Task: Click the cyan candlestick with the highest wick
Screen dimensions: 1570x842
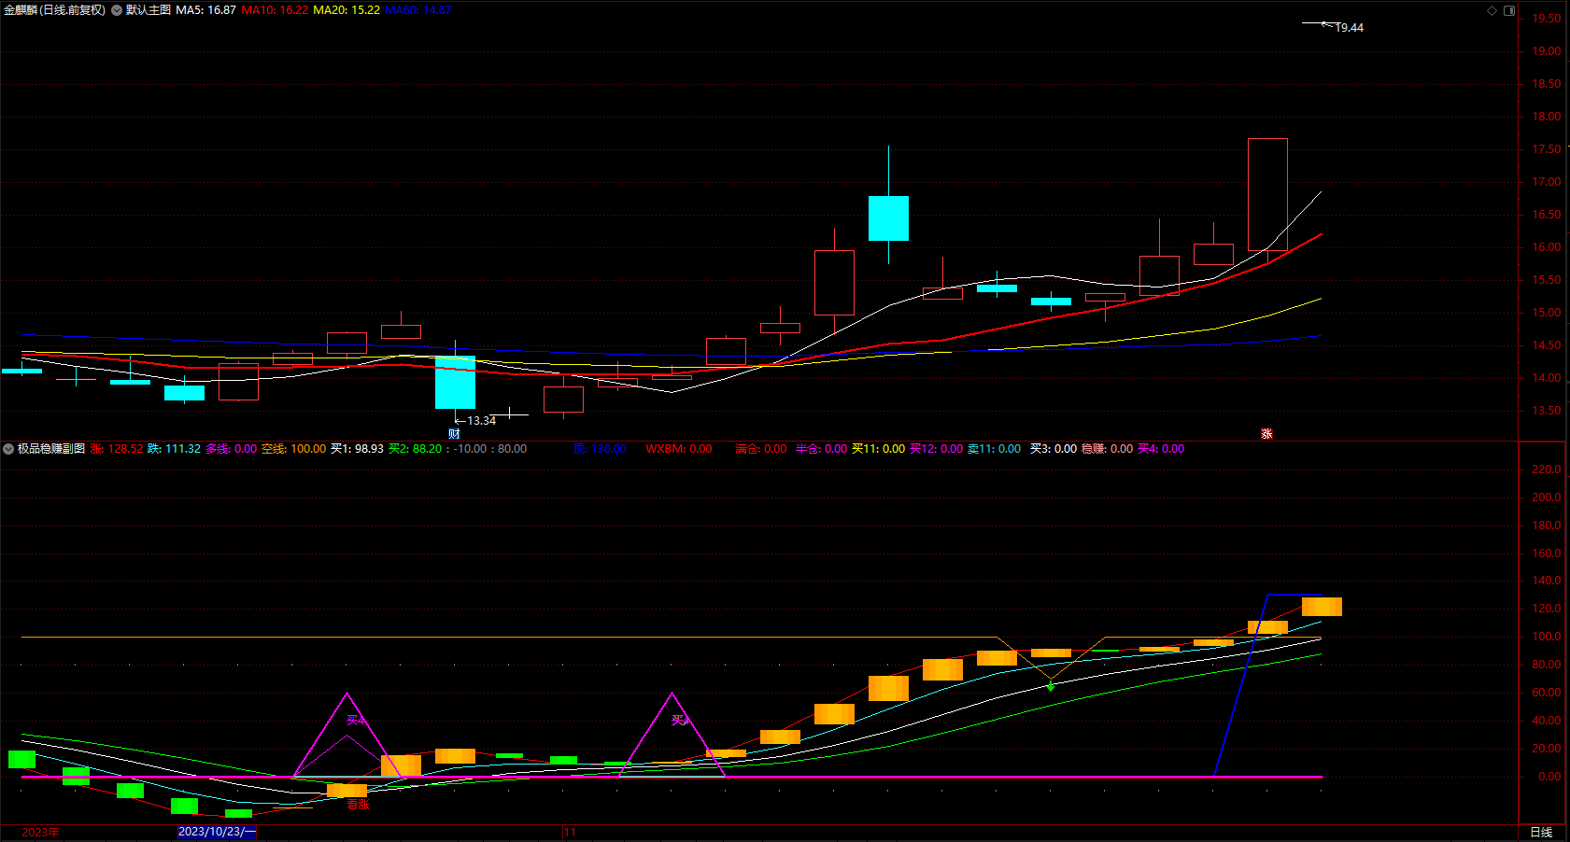Action: (888, 218)
